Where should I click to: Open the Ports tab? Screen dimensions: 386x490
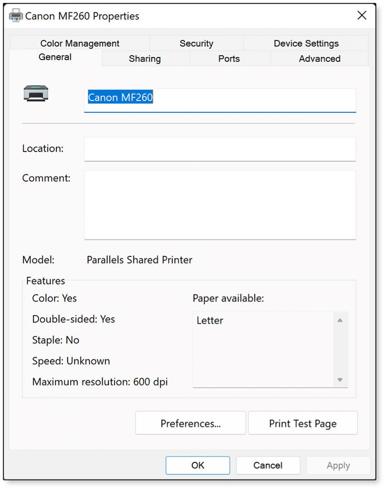tap(229, 58)
